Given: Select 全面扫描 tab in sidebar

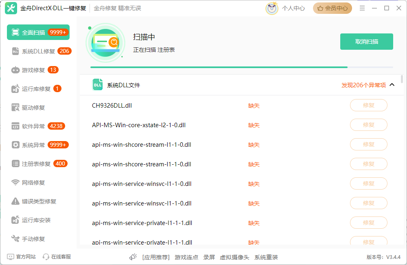Looking at the screenshot, I should 38,32.
